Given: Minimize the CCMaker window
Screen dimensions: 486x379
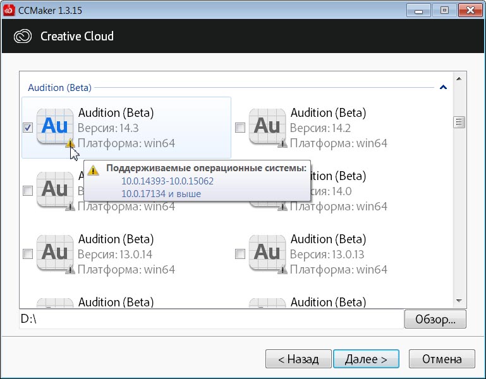Looking at the screenshot, I should (418, 11).
